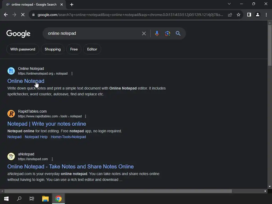This screenshot has width=272, height=204.
Task: Select the online notepad Google Search tab
Action: point(34,5)
